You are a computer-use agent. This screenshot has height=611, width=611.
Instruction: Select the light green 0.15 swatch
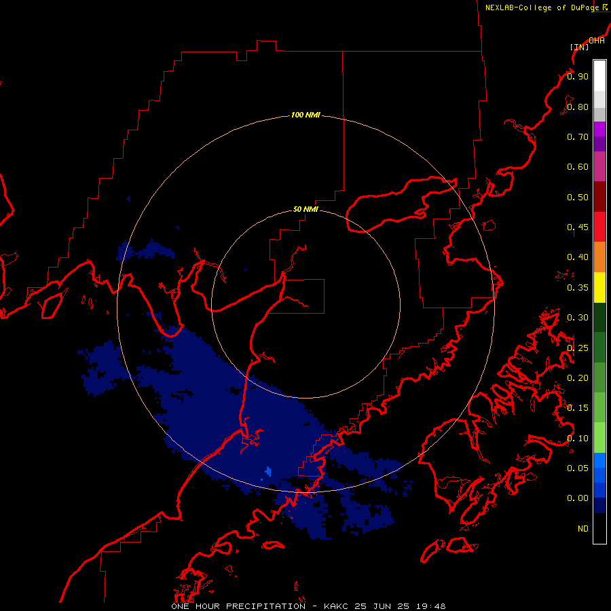(599, 408)
